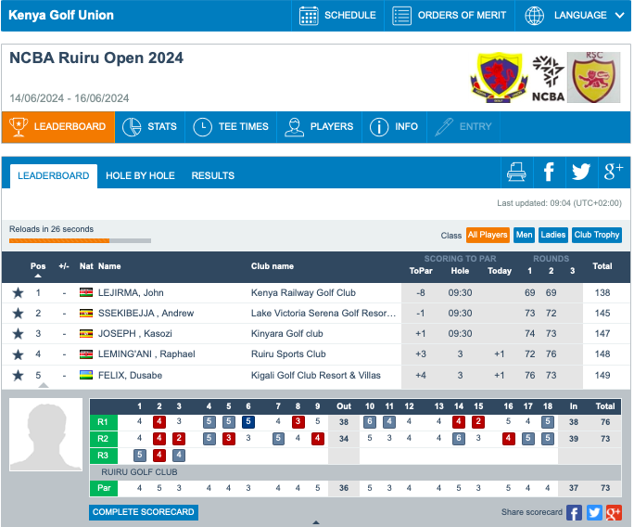634x527 pixels.
Task: Share scorecard on Google Plus
Action: (x=614, y=512)
